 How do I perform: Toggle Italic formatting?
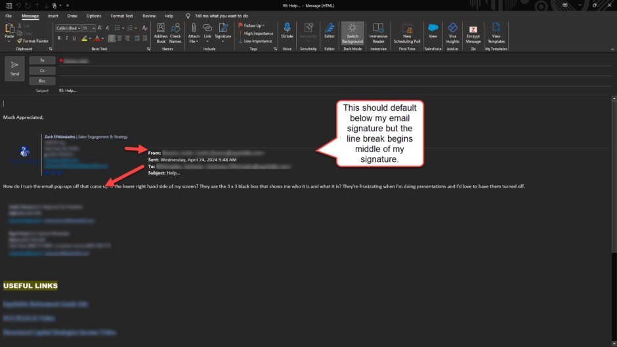click(x=66, y=38)
